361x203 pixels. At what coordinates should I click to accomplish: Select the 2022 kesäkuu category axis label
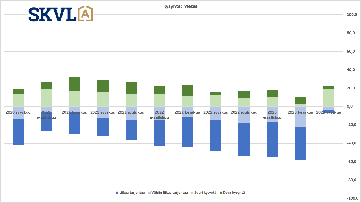(x=187, y=112)
